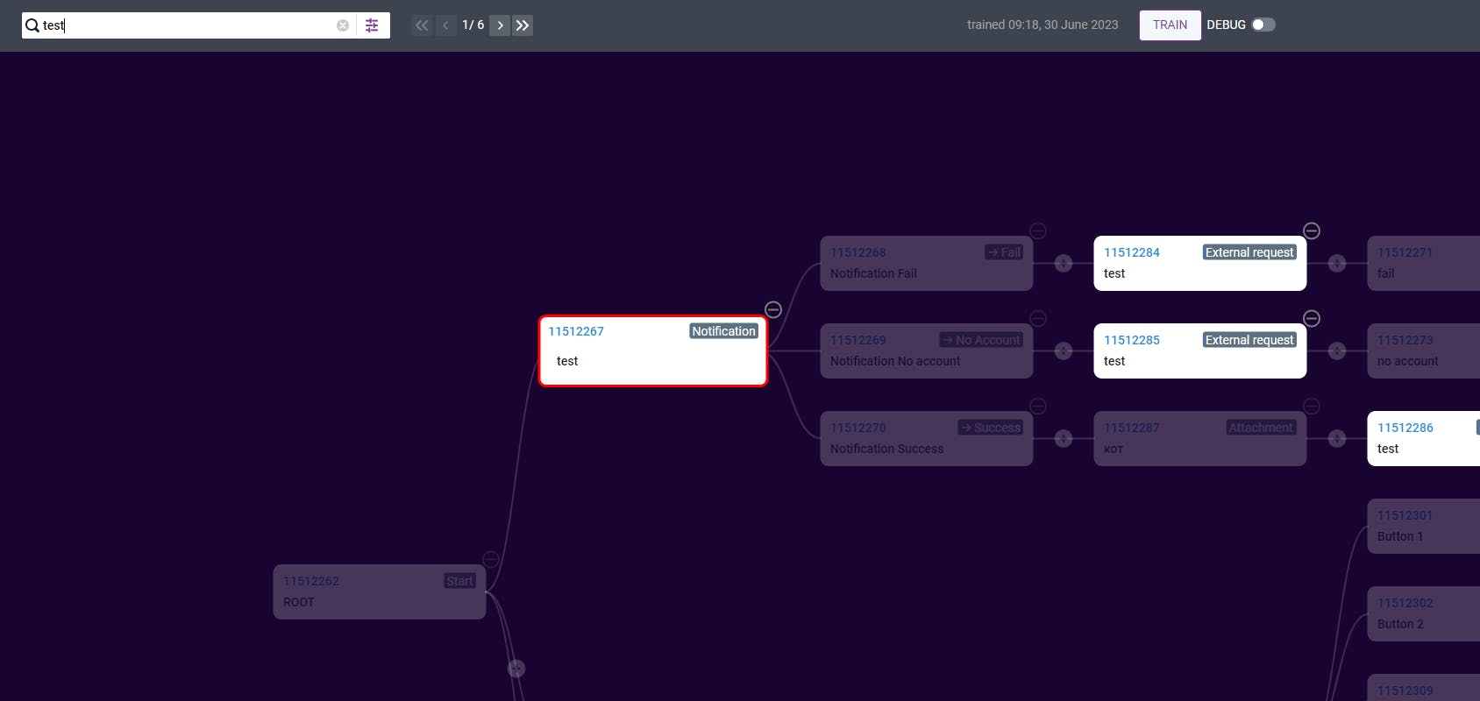Image resolution: width=1480 pixels, height=701 pixels.
Task: Click the "Start" badge on ROOT node
Action: pos(459,581)
